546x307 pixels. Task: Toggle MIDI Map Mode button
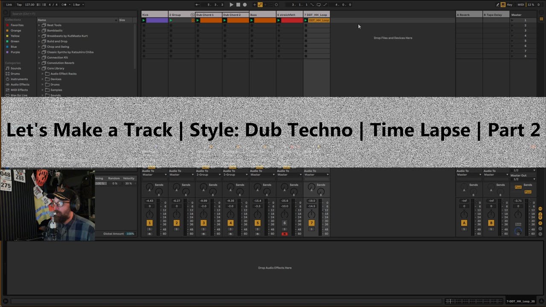520,5
